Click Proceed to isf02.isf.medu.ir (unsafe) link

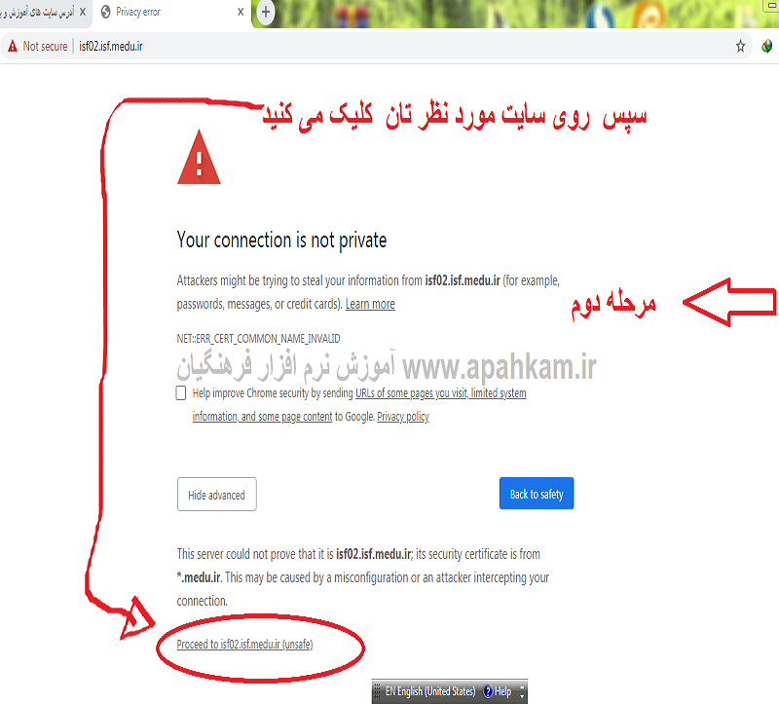point(245,645)
